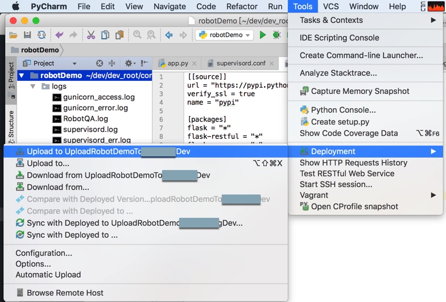The height and width of the screenshot is (302, 446).
Task: Choose Show Code Coverage Data
Action: click(365, 133)
